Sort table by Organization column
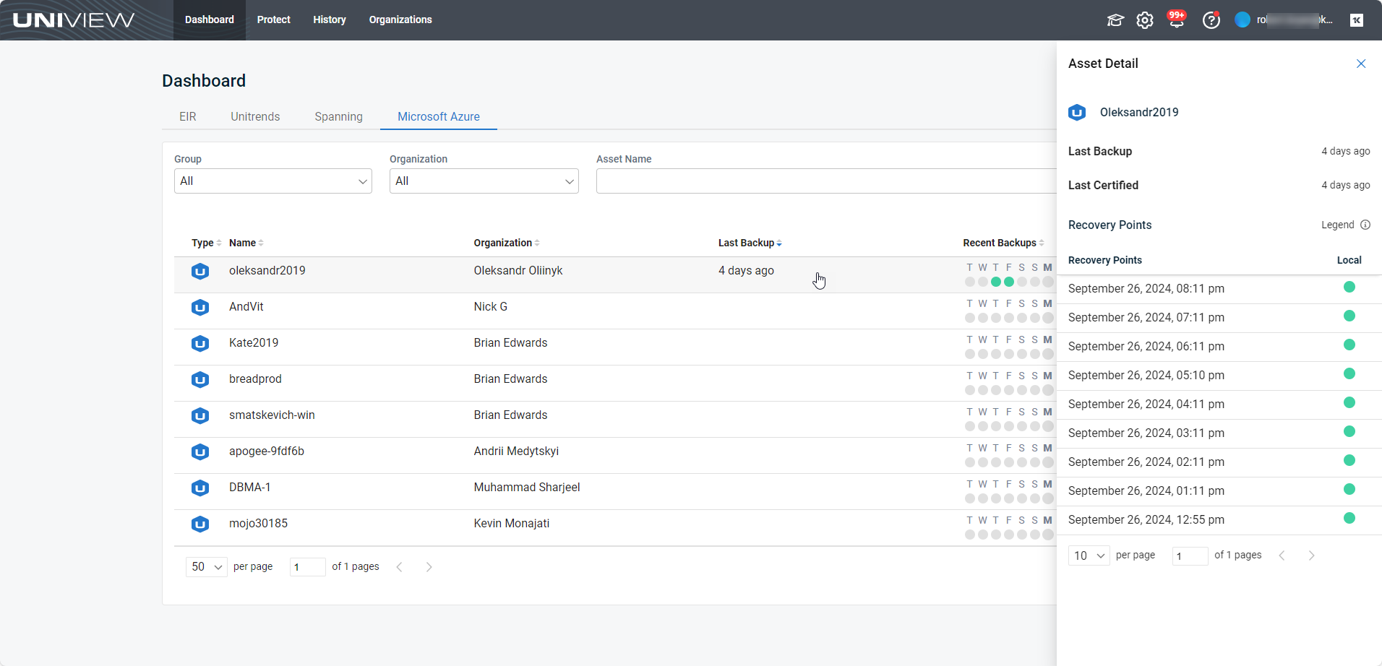 [x=507, y=243]
